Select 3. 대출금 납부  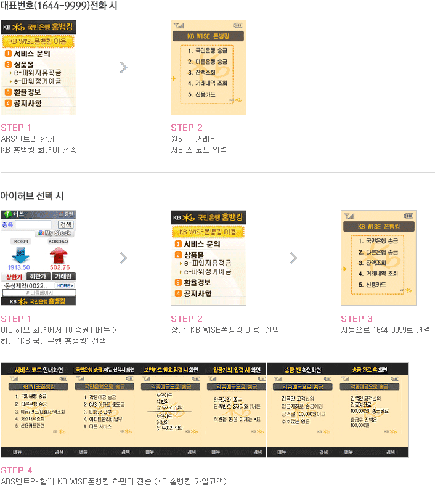click(x=97, y=412)
